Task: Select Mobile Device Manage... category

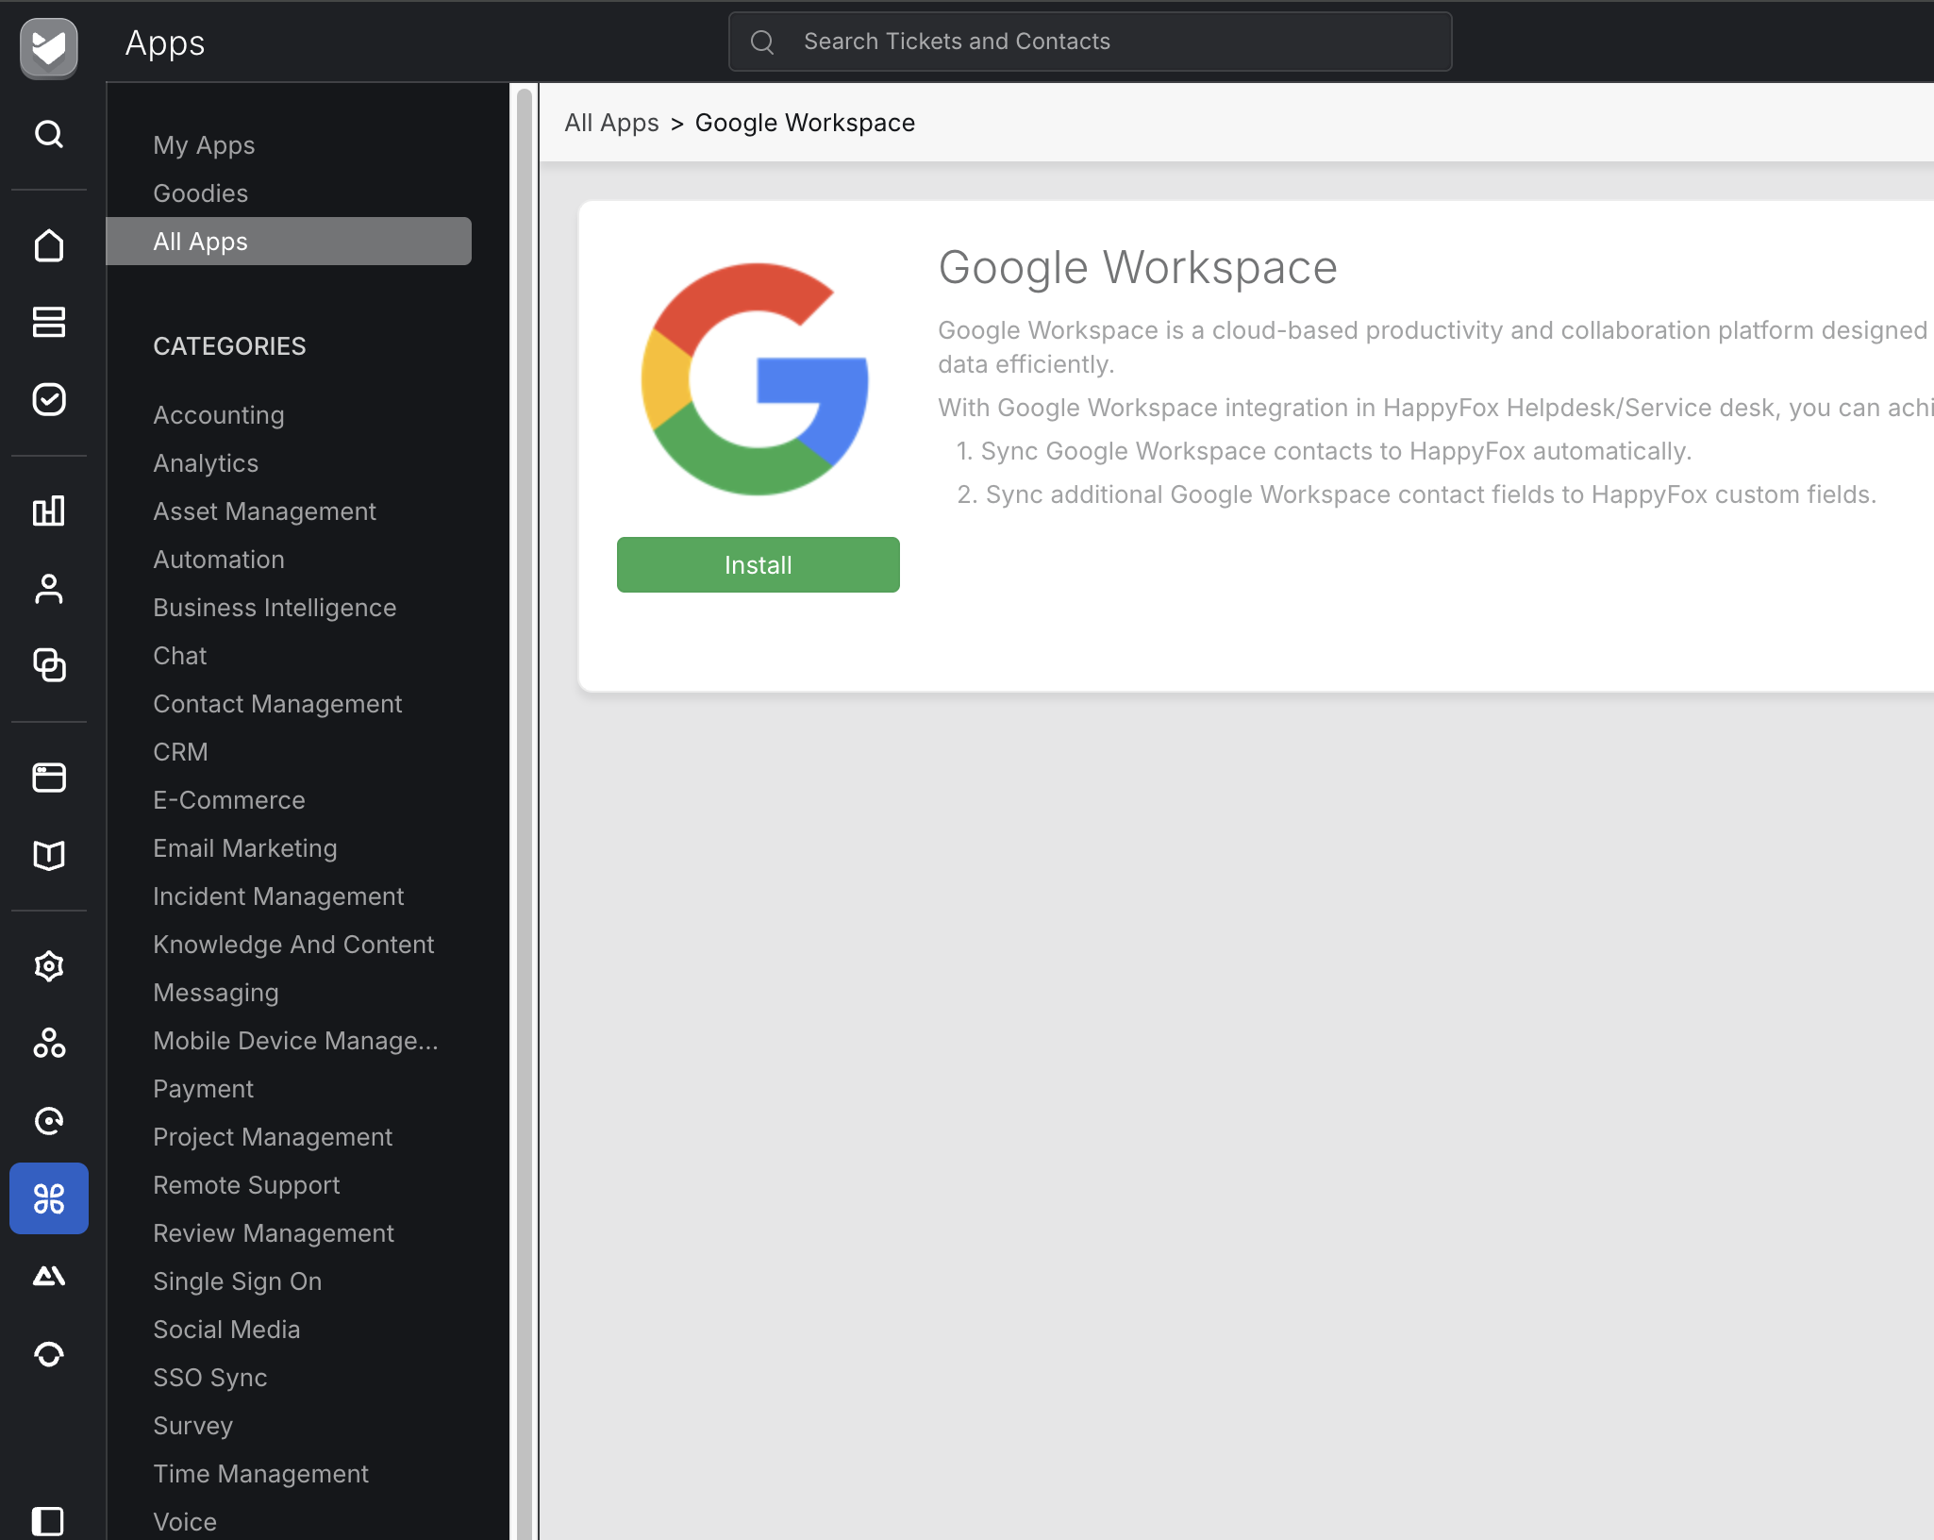Action: 295,1041
